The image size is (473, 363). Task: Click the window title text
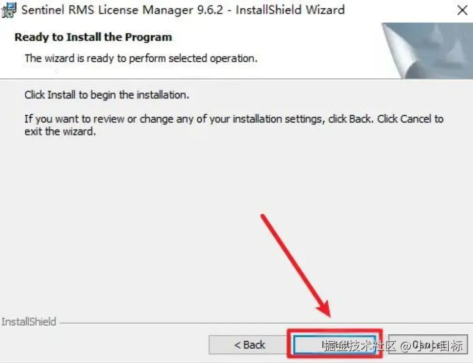[x=183, y=10]
